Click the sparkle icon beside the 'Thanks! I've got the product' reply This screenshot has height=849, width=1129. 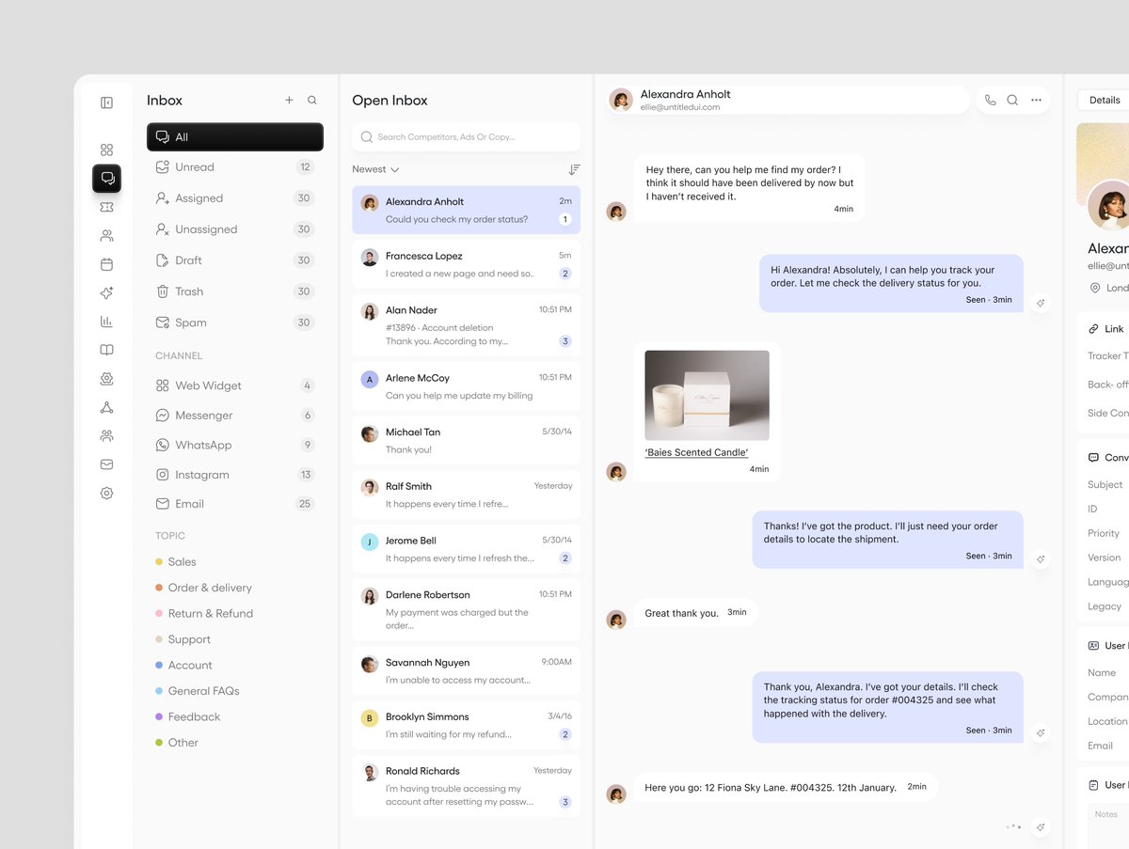(x=1041, y=558)
